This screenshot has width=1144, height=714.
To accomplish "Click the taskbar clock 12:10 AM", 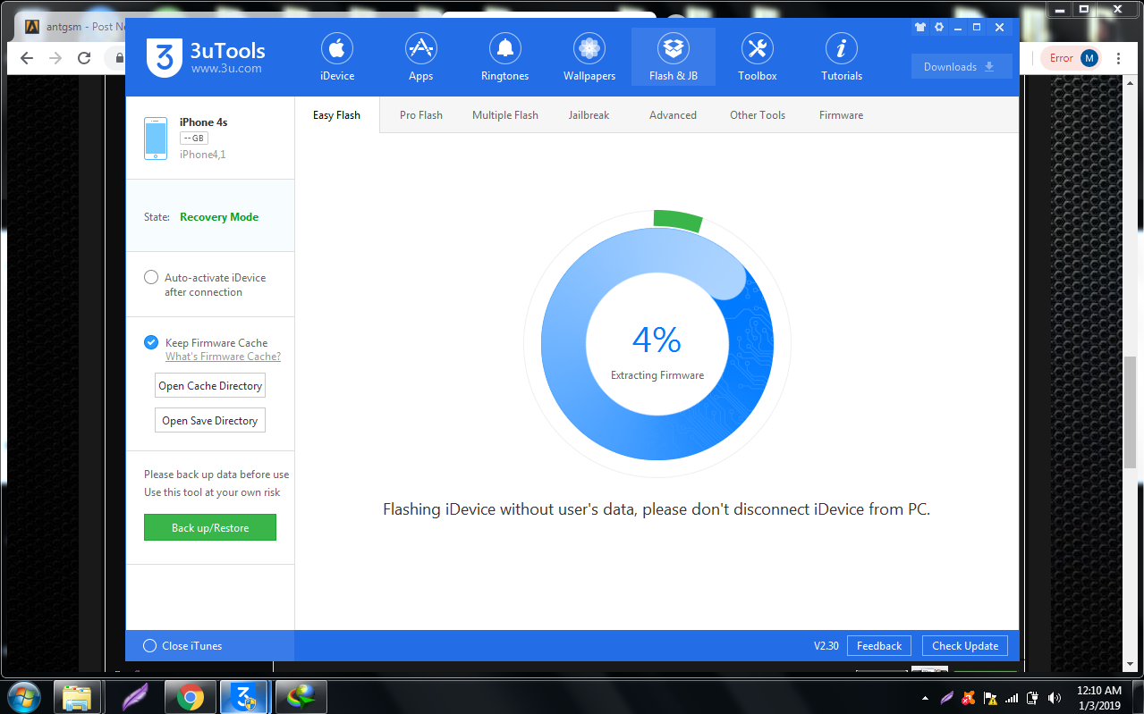I will [x=1099, y=690].
